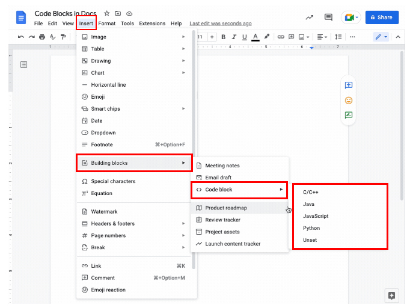Screen dimensions: 407x307
Task: Insert a Footnote
Action: [x=134, y=144]
